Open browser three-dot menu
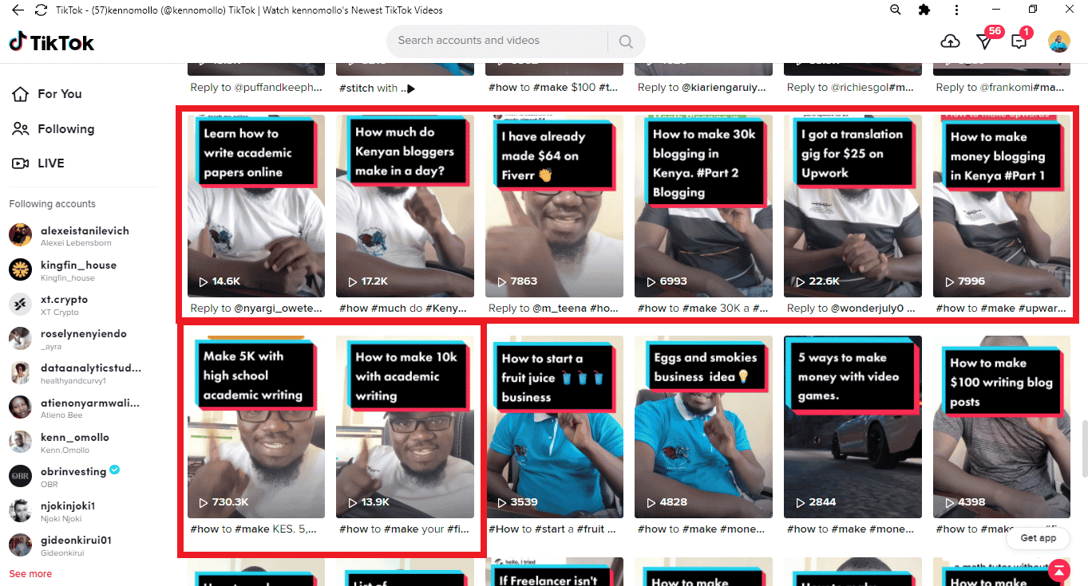Image resolution: width=1088 pixels, height=586 pixels. [x=956, y=10]
